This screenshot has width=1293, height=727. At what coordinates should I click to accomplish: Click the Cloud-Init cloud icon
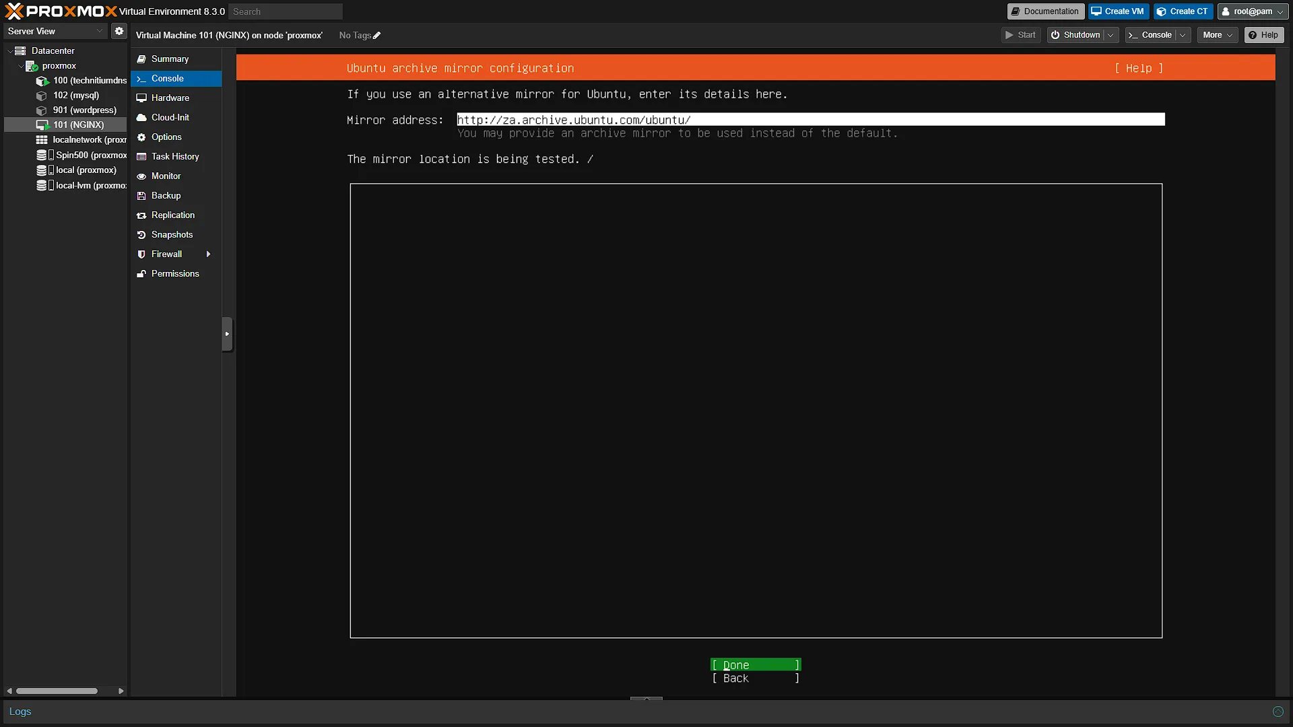coord(141,118)
